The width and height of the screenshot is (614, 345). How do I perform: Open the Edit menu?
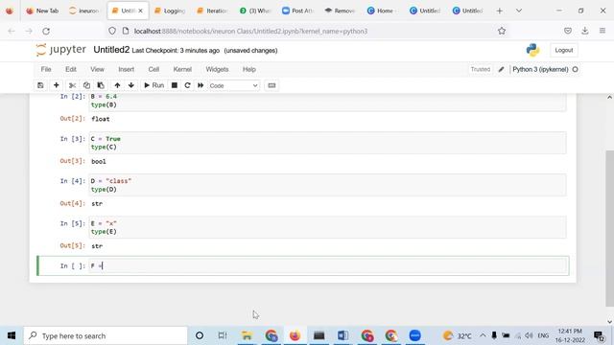pos(71,69)
